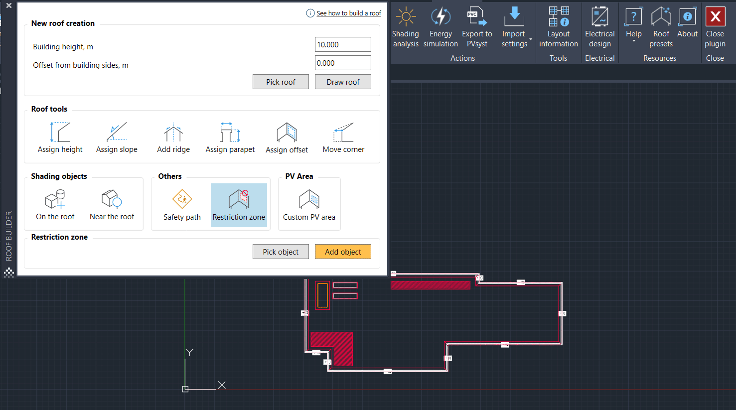Click the Draw roof button
Image resolution: width=736 pixels, height=410 pixels.
click(x=343, y=82)
